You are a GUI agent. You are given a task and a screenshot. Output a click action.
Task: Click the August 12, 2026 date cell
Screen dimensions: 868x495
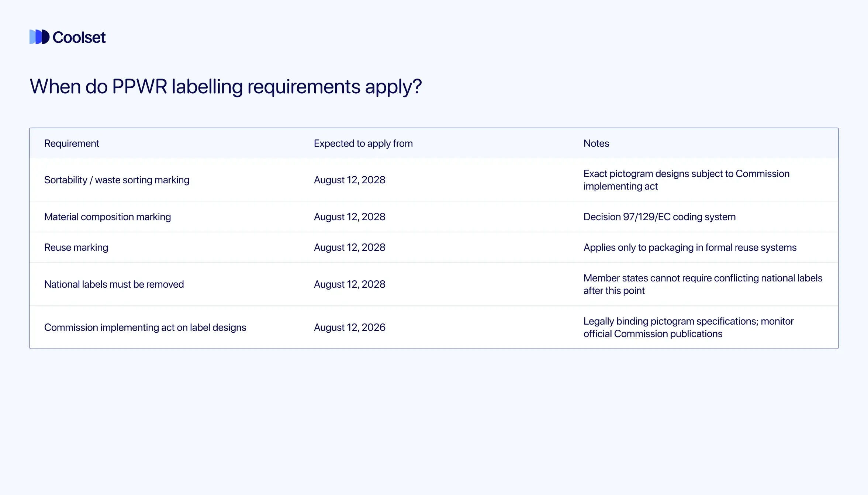[x=349, y=328]
